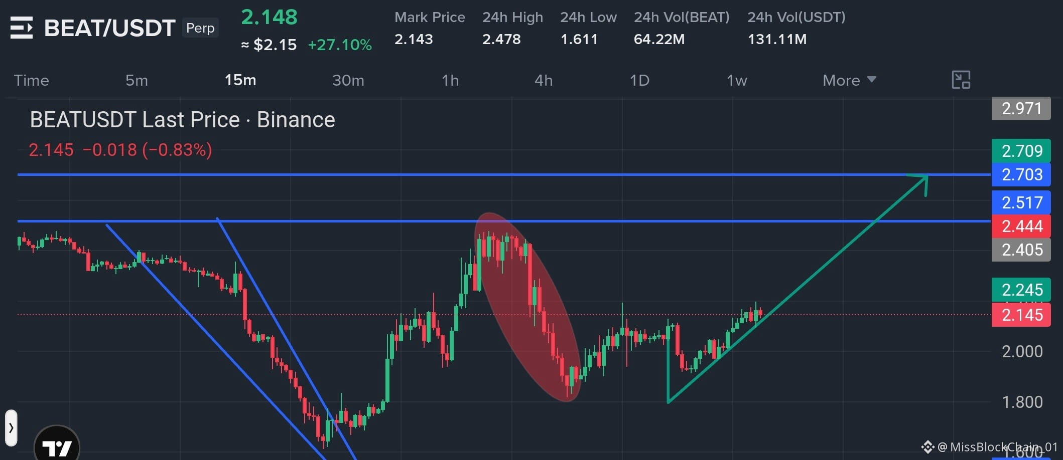The image size is (1063, 460).
Task: Switch to the 30m timeframe
Action: coord(348,80)
